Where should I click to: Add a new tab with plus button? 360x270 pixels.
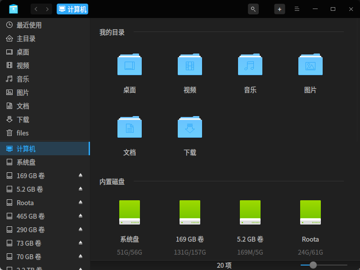click(x=279, y=9)
